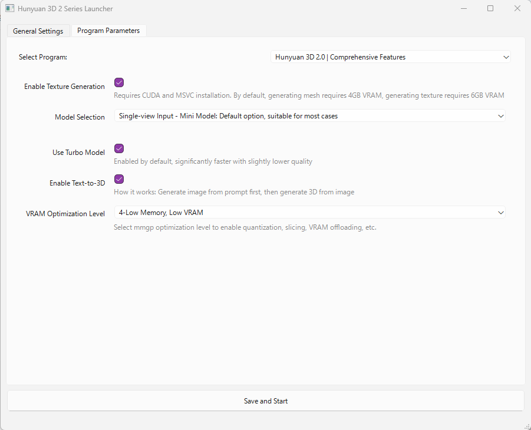The height and width of the screenshot is (430, 531).
Task: Switch to the General Settings tab
Action: pyautogui.click(x=38, y=31)
